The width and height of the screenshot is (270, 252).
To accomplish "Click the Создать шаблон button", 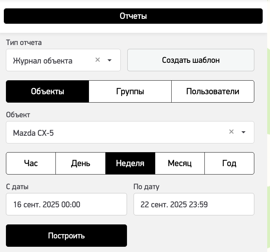I will click(190, 60).
